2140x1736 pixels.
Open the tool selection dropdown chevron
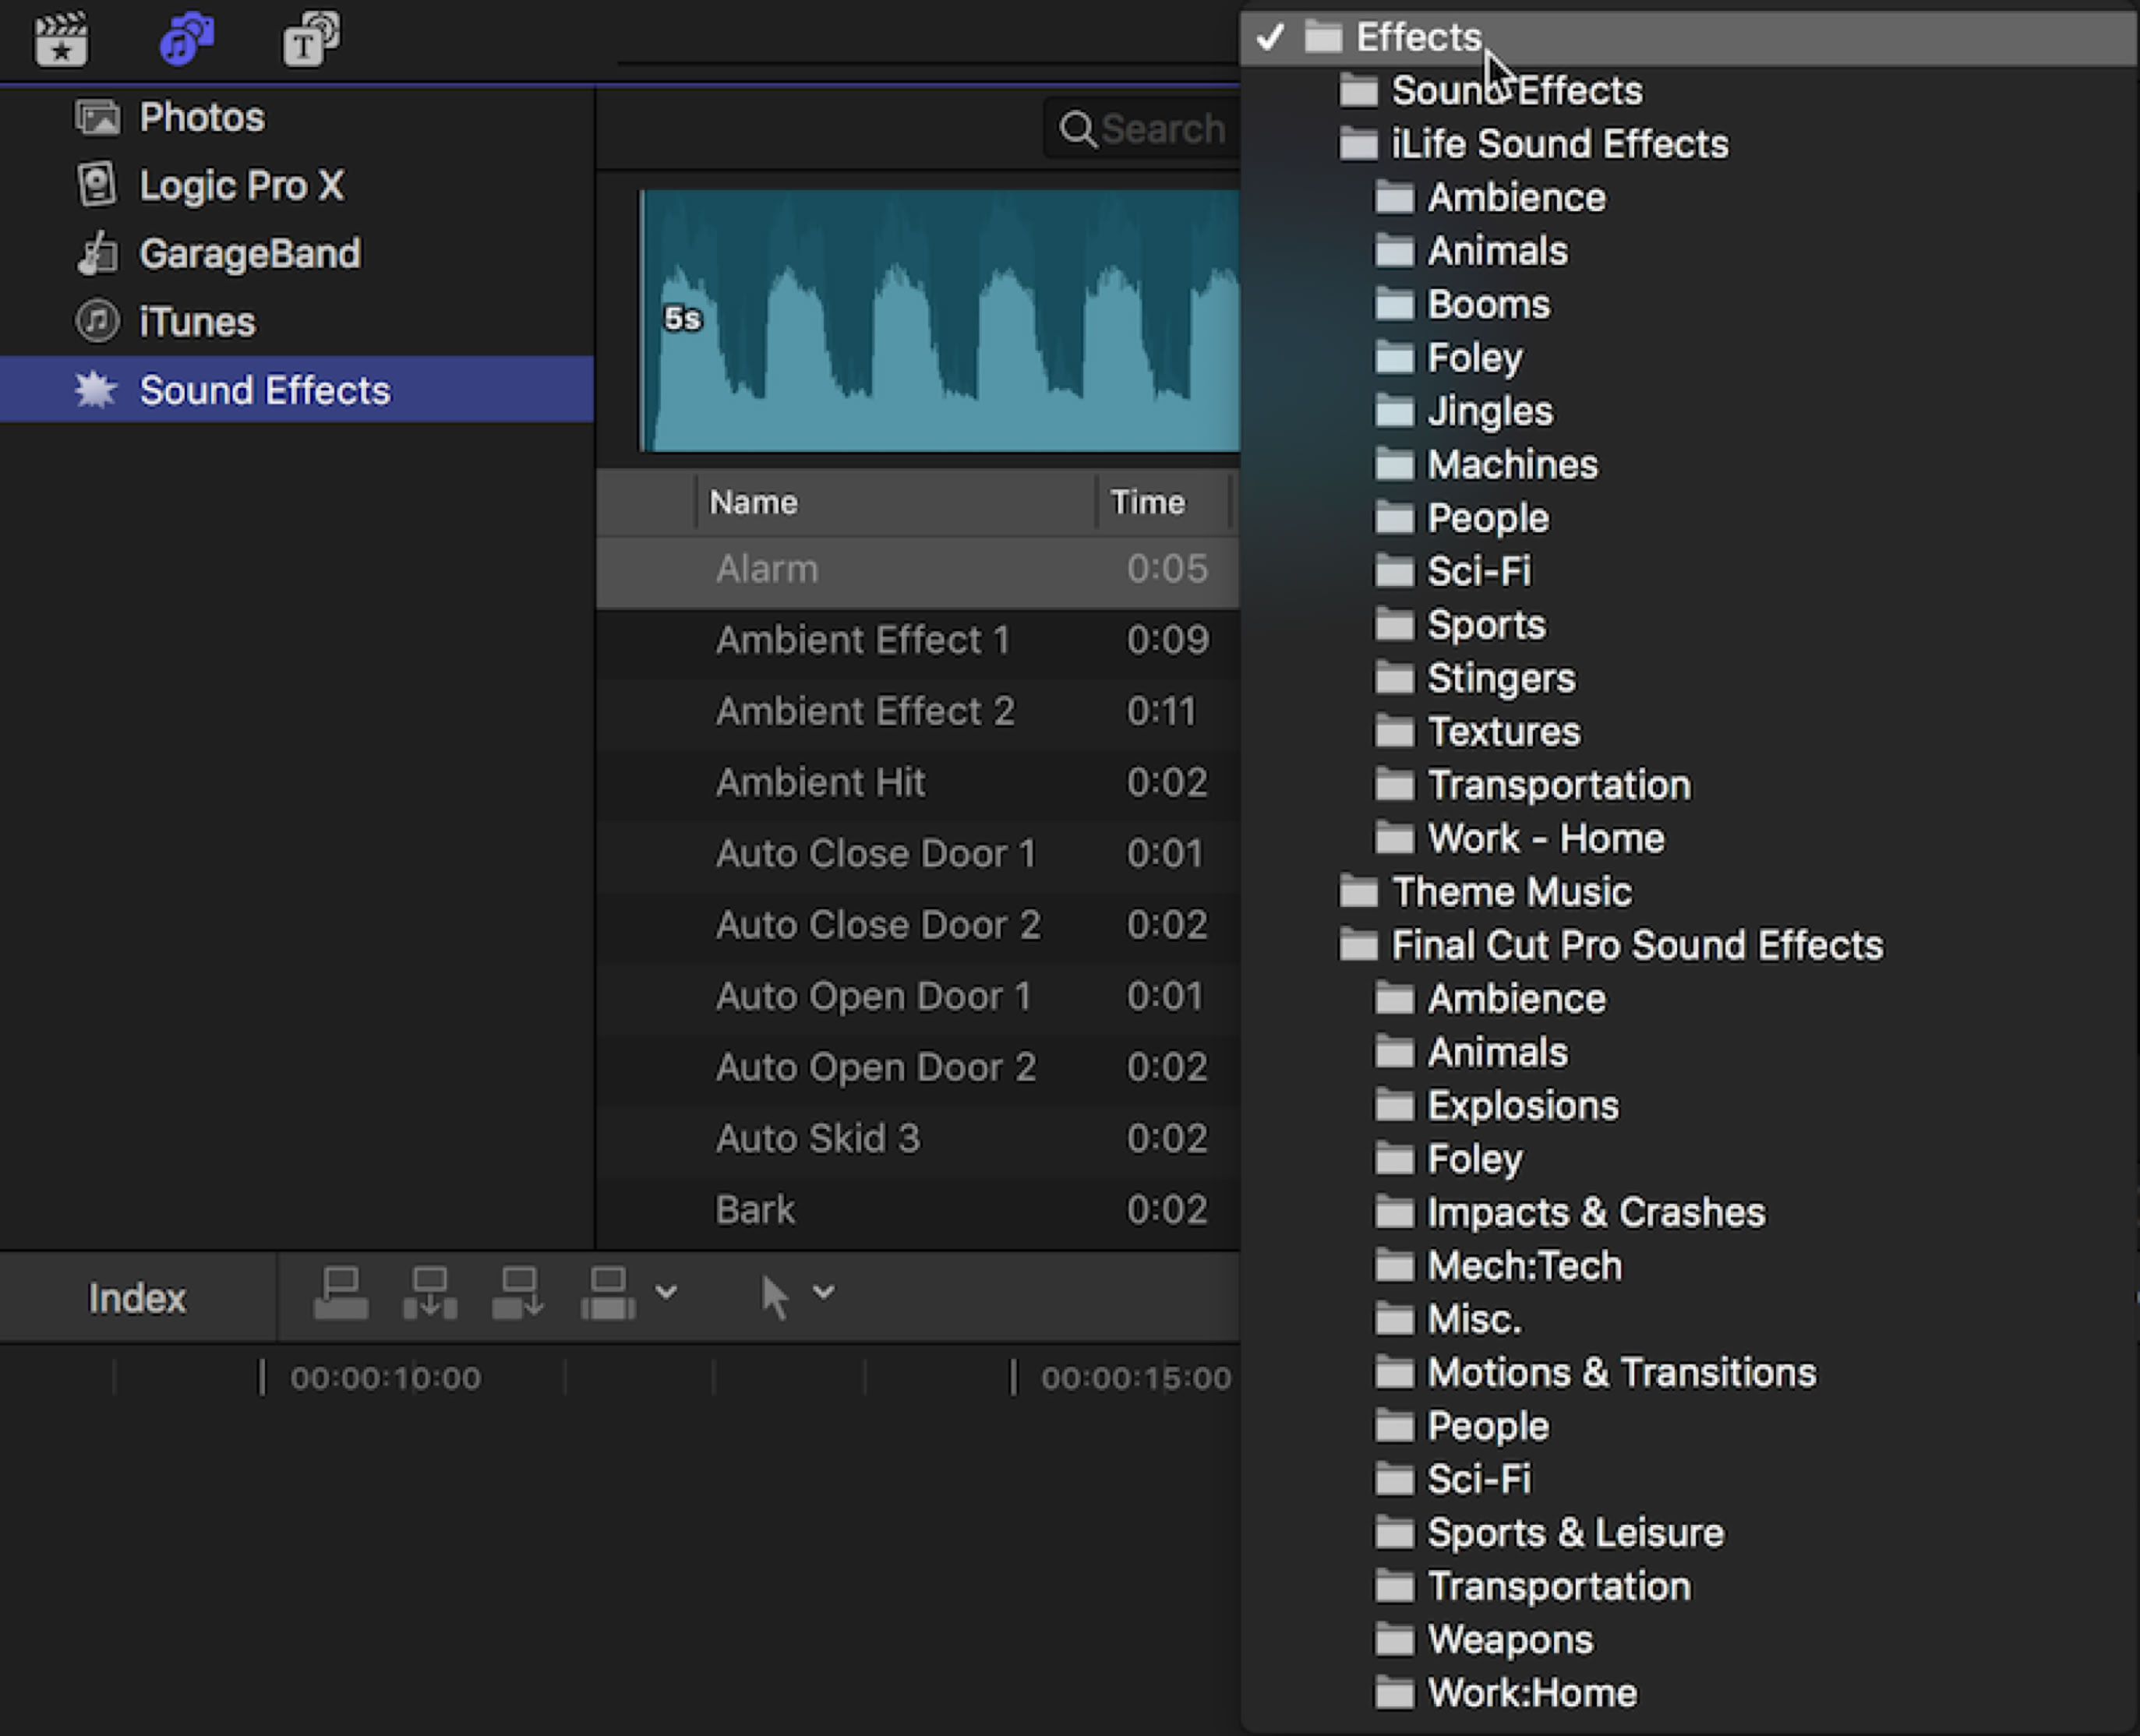823,1292
